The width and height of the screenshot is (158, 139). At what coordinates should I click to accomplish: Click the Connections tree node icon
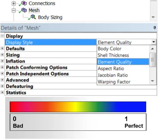[x=24, y=3]
